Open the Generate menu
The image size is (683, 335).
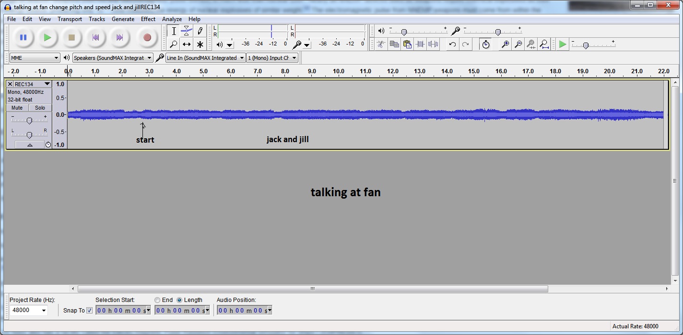click(x=123, y=19)
